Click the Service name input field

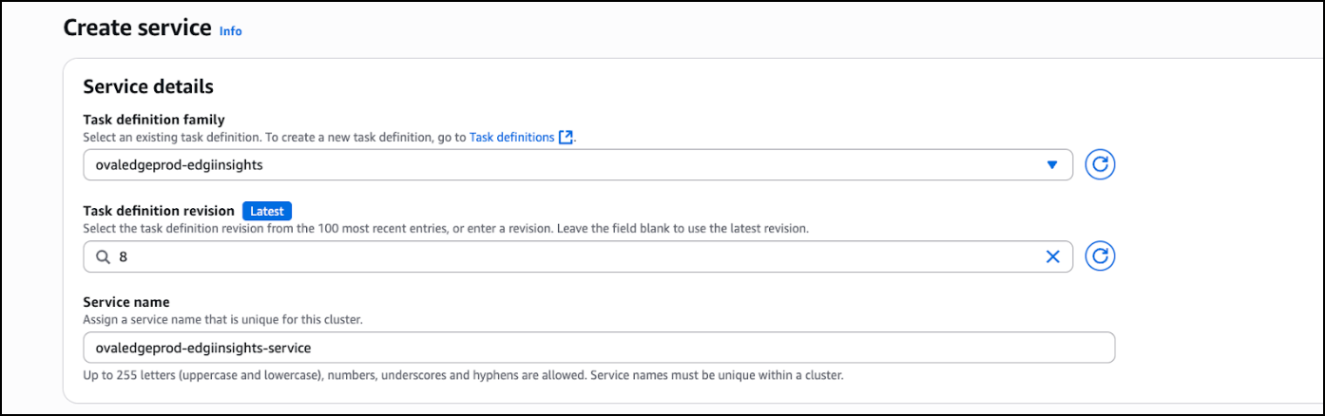599,348
